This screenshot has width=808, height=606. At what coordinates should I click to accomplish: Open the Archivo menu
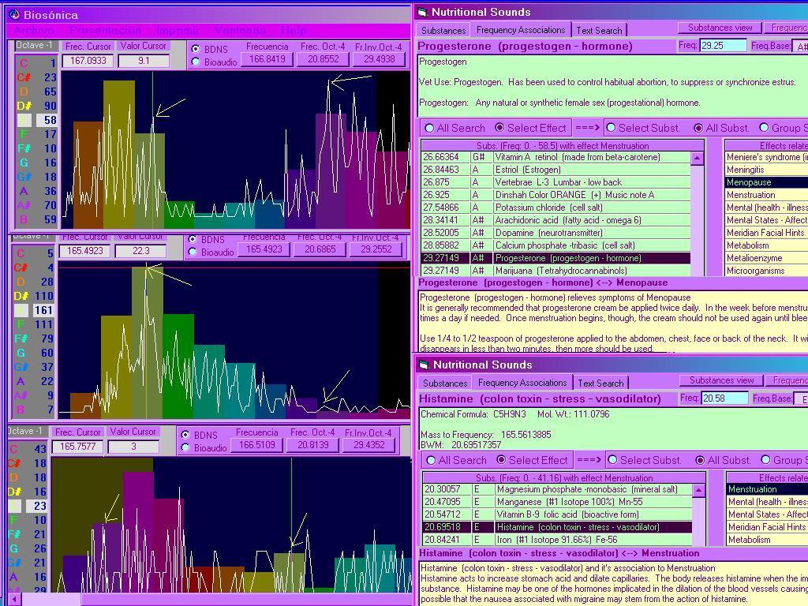coord(36,31)
